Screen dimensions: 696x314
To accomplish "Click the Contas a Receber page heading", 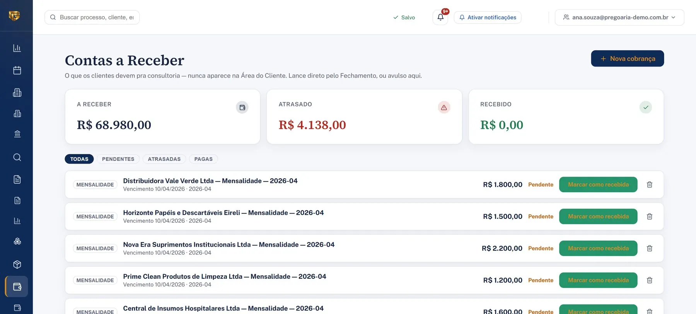I will pyautogui.click(x=125, y=60).
